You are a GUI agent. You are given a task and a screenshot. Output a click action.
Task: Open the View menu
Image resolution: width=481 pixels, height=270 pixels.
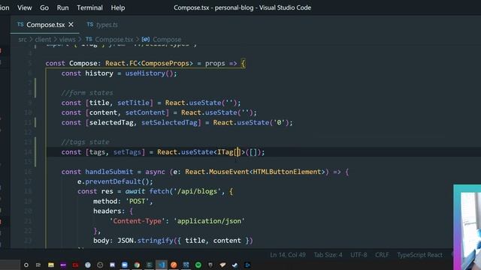pos(25,7)
